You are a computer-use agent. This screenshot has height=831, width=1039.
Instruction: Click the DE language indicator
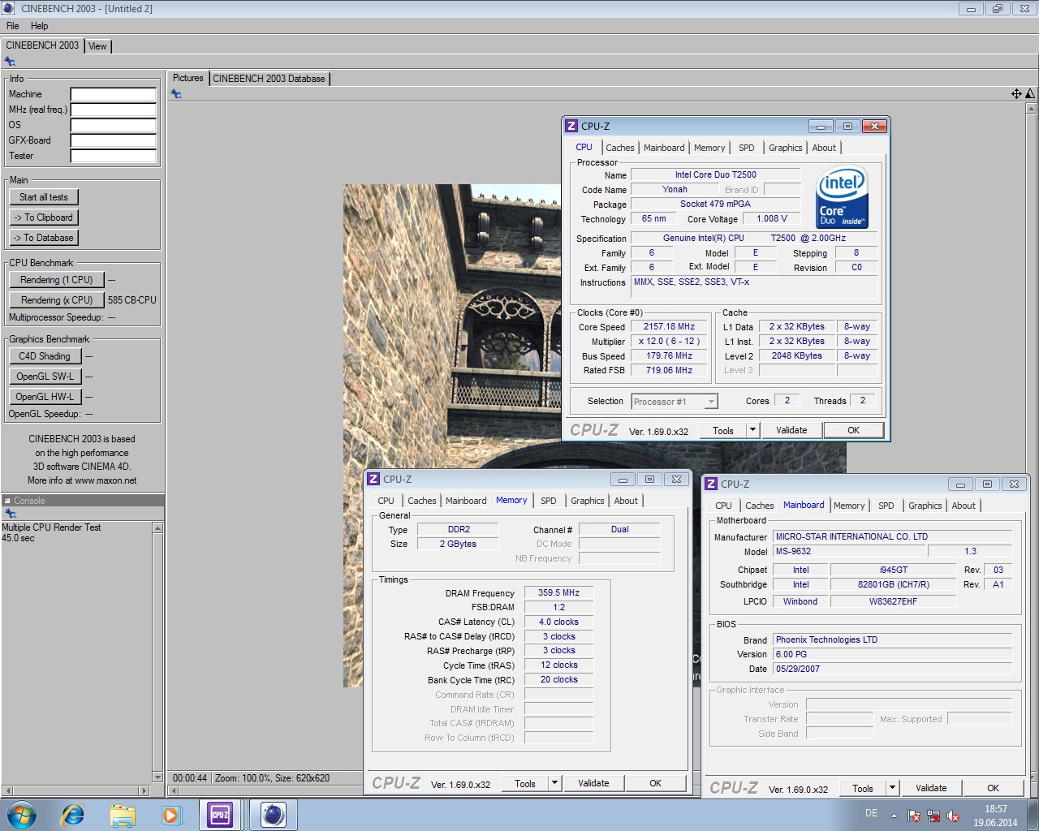(871, 813)
